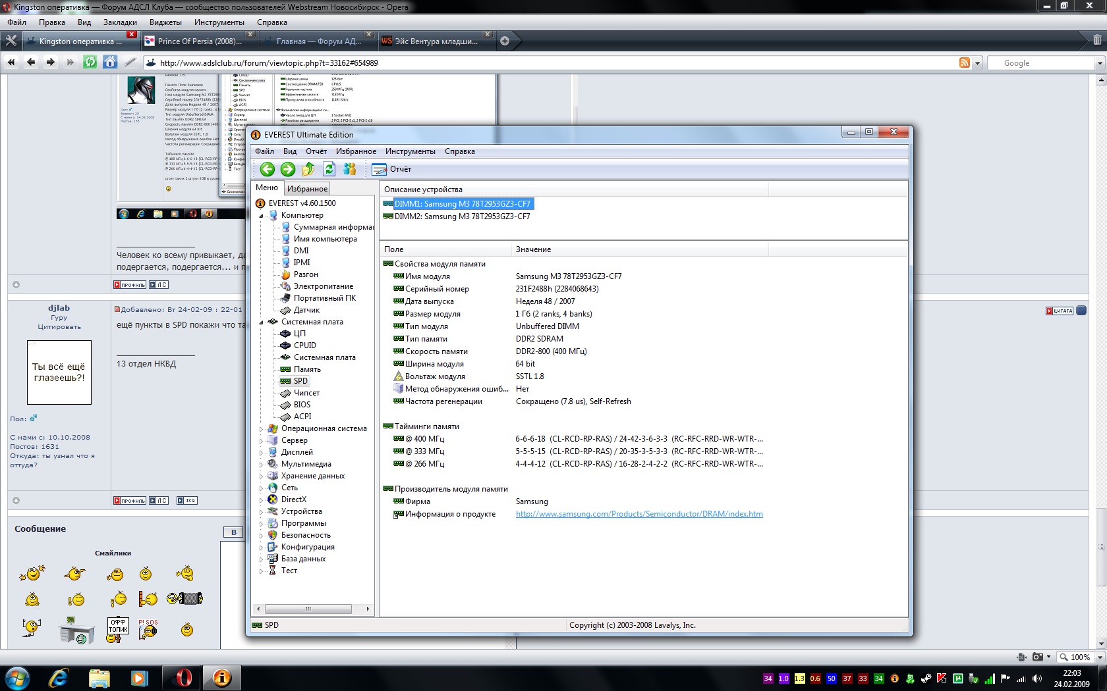
Task: Select the Память tree item
Action: pos(307,369)
